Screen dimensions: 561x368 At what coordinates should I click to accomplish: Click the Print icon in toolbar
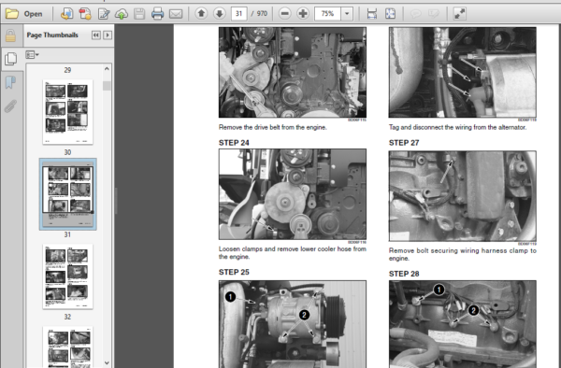pos(157,14)
